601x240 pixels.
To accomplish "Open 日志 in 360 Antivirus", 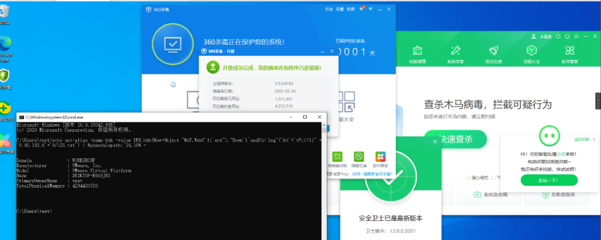I will tap(329, 9).
